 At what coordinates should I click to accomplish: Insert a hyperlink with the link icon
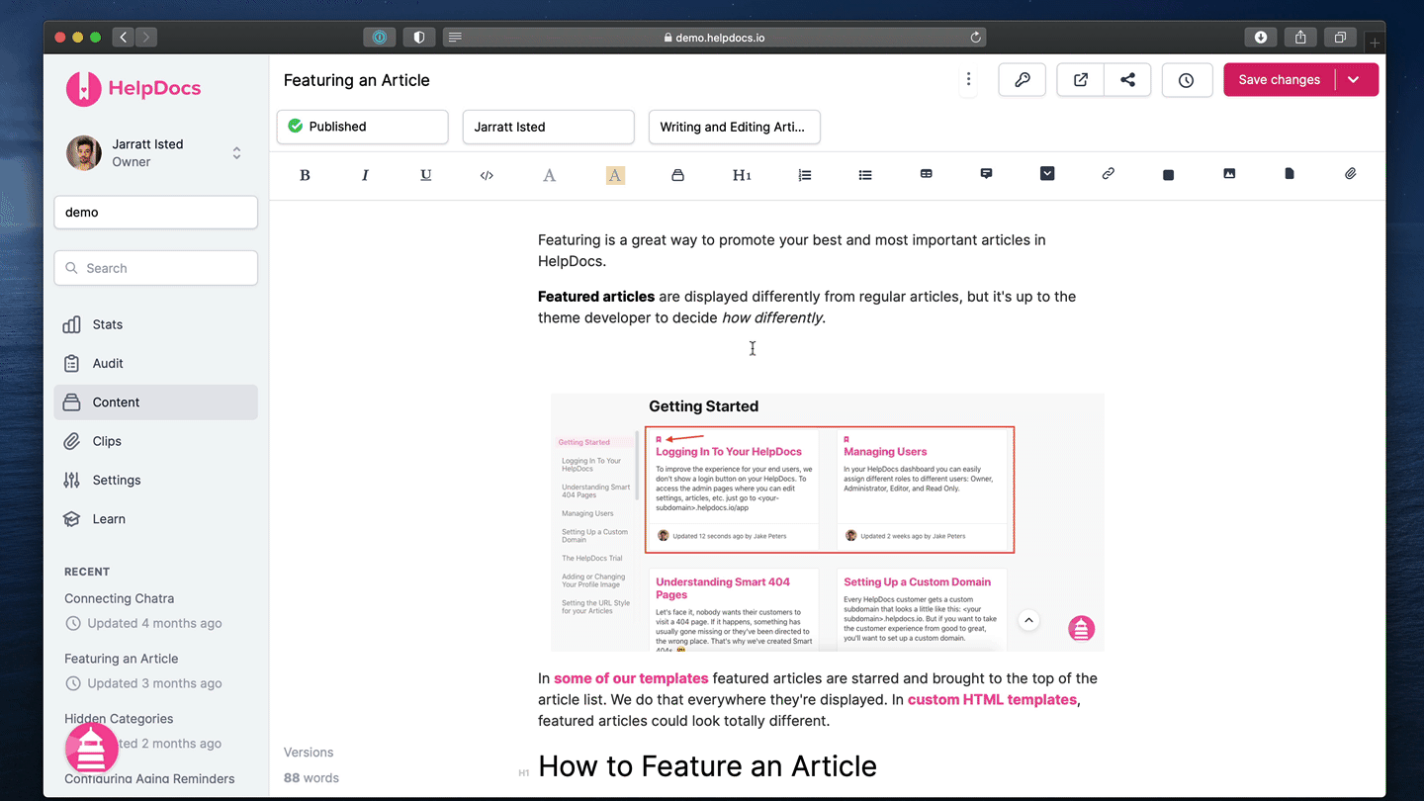coord(1109,173)
